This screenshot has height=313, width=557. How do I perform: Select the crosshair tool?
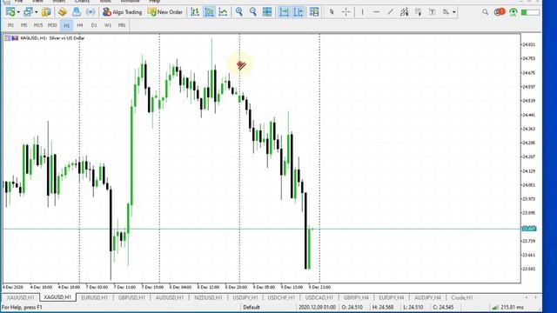coord(346,12)
